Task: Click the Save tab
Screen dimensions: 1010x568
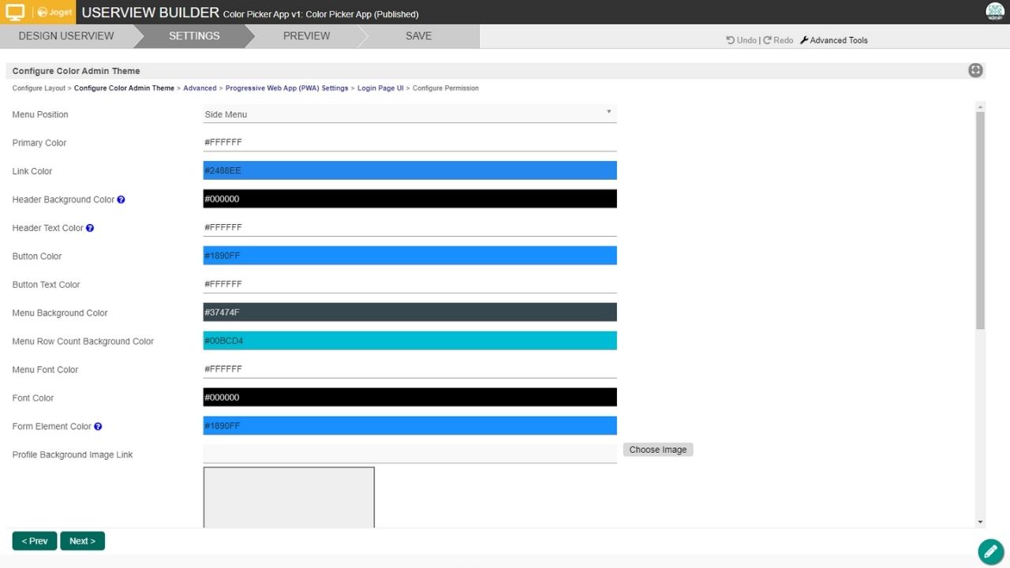Action: point(418,36)
